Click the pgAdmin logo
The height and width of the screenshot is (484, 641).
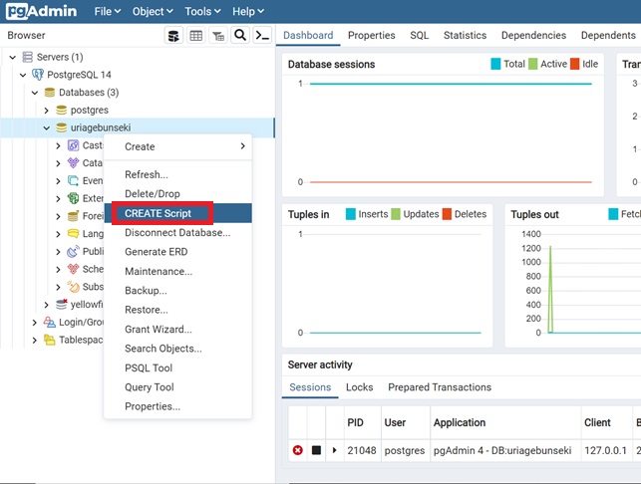coord(41,11)
